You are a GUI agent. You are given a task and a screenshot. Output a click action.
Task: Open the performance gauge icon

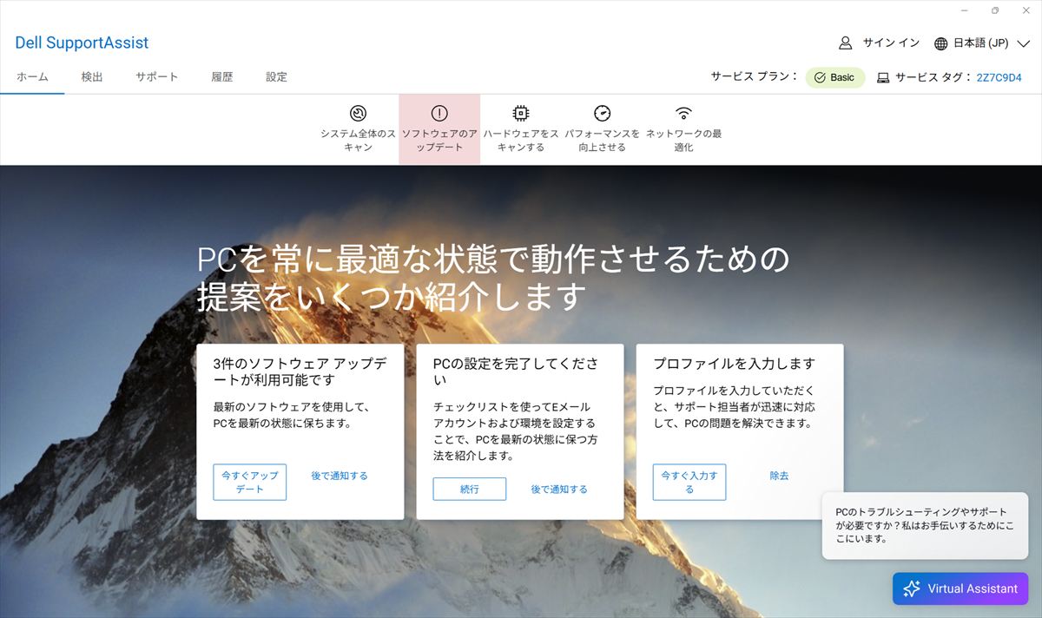coord(602,113)
